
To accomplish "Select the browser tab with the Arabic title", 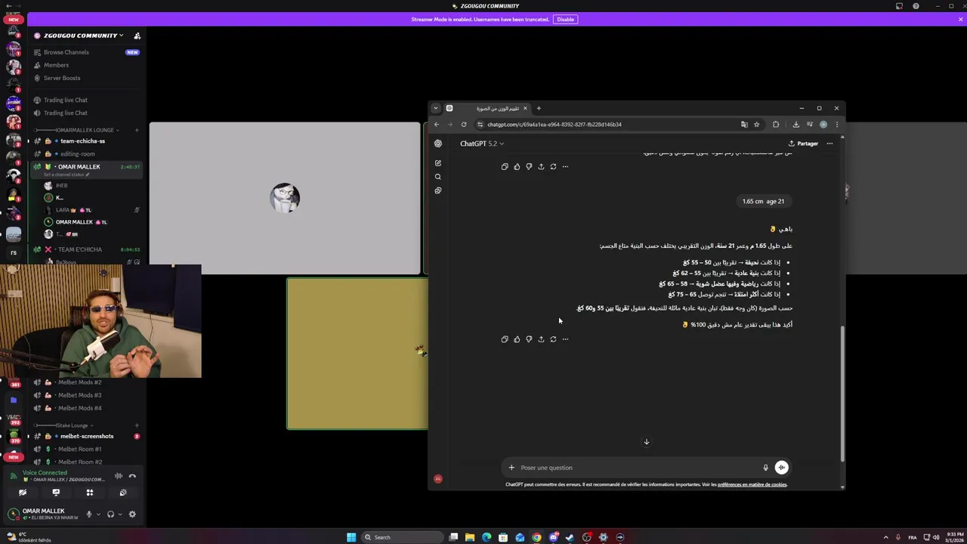I will (487, 108).
